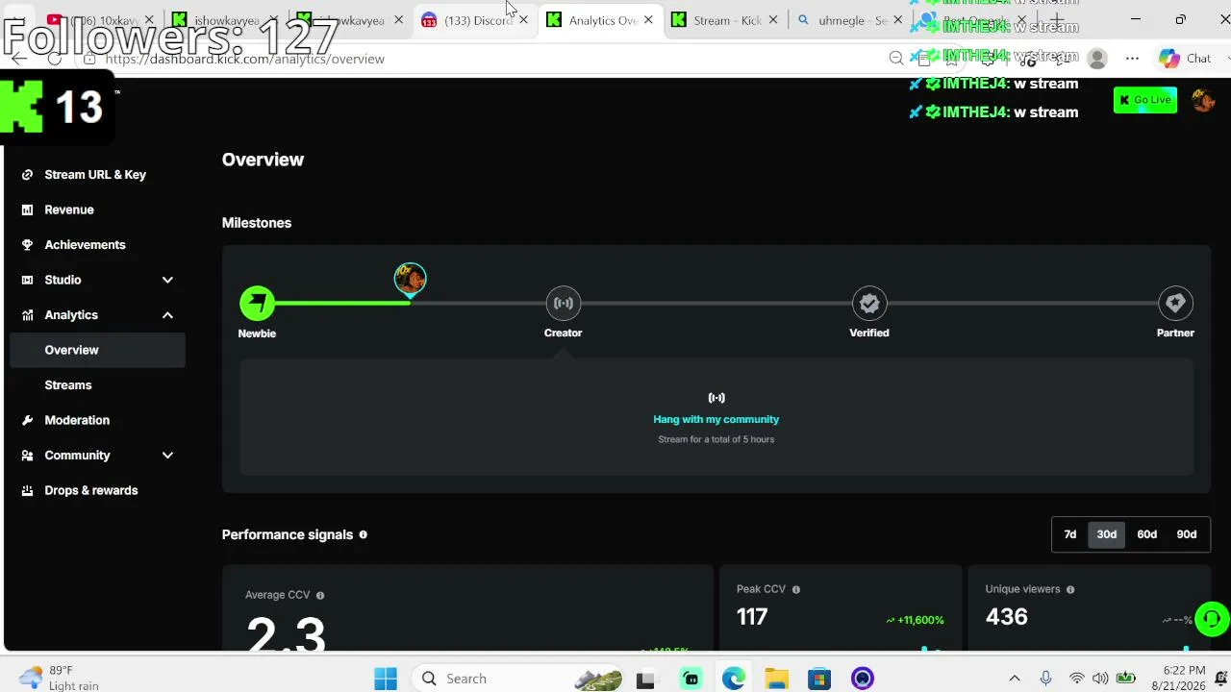The height and width of the screenshot is (692, 1231).
Task: Click the Unique viewers value 436
Action: point(1007,617)
